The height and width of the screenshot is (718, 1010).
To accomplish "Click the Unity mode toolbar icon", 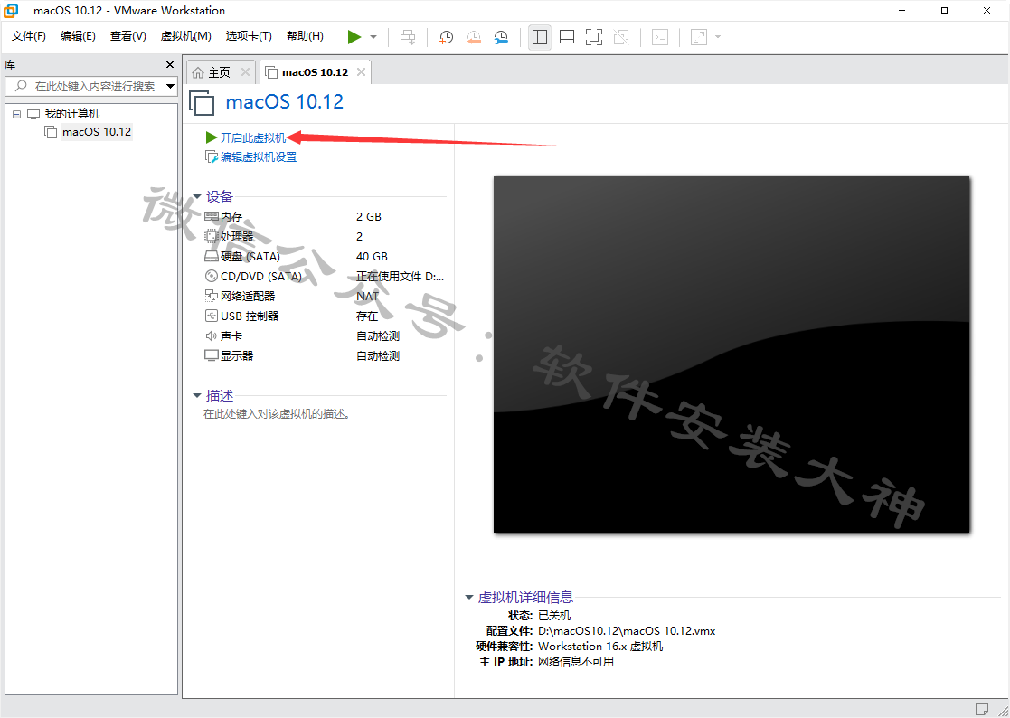I will pos(621,37).
